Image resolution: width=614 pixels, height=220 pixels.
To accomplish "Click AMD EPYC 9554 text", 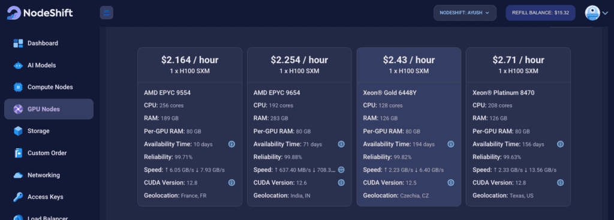I will tap(167, 93).
